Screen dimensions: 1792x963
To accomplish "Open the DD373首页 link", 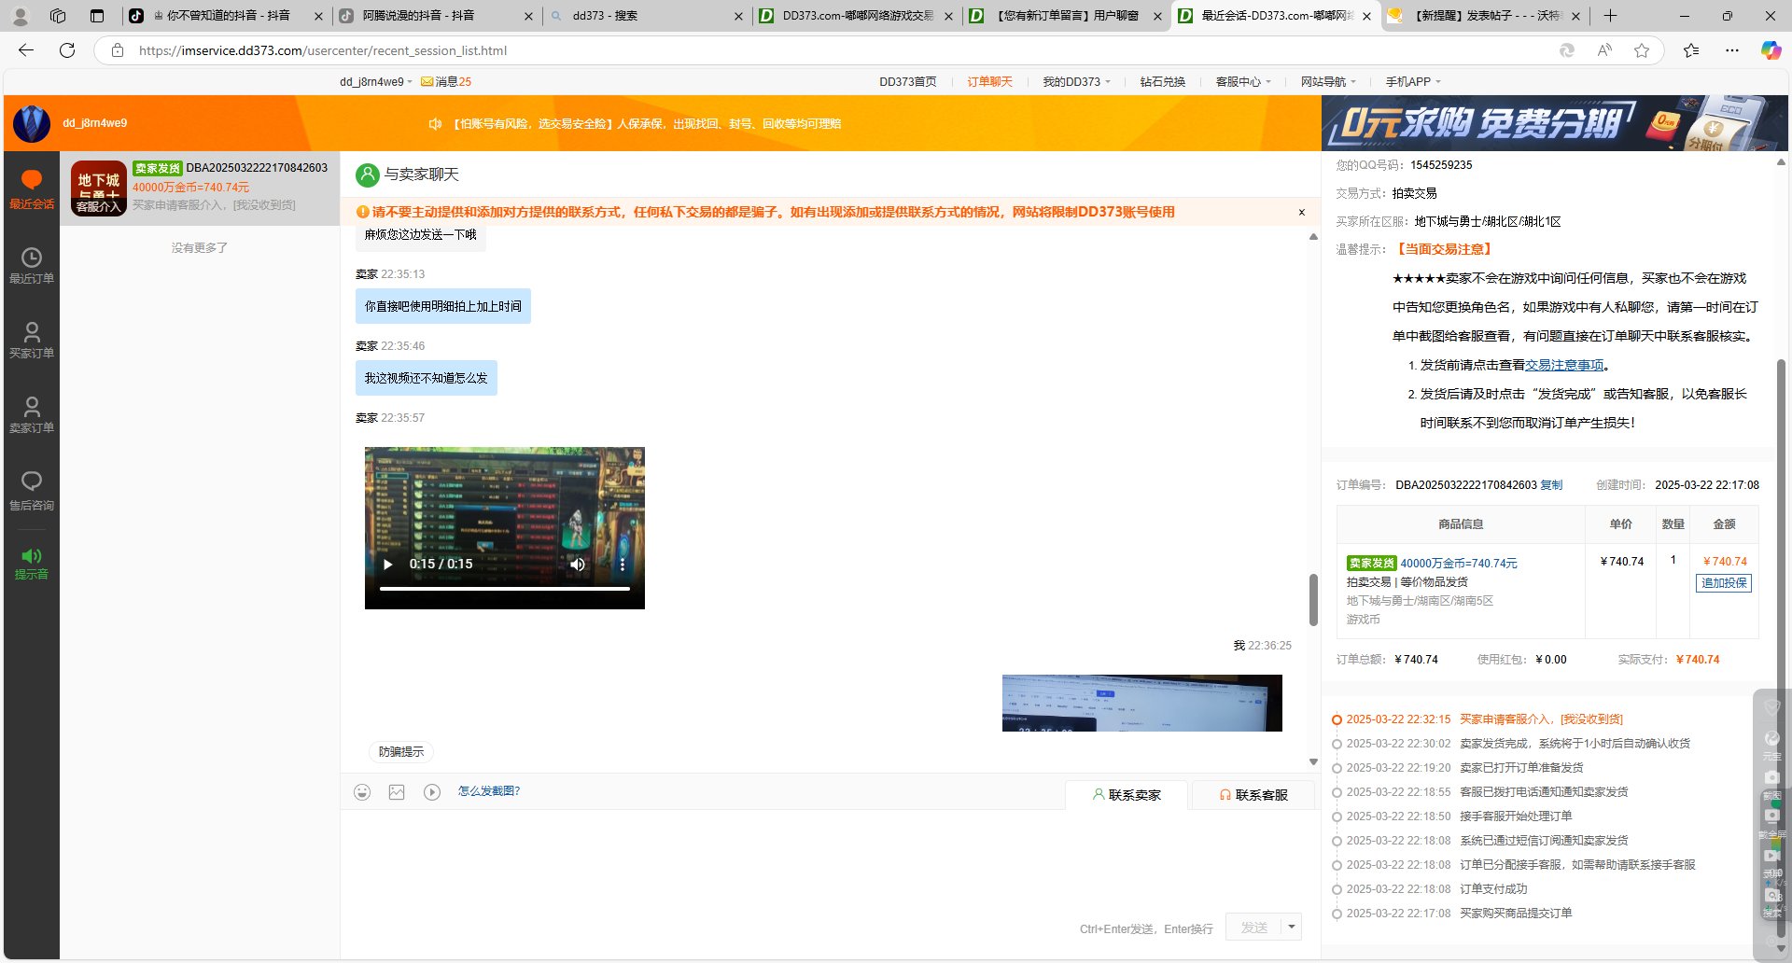I will (x=907, y=82).
